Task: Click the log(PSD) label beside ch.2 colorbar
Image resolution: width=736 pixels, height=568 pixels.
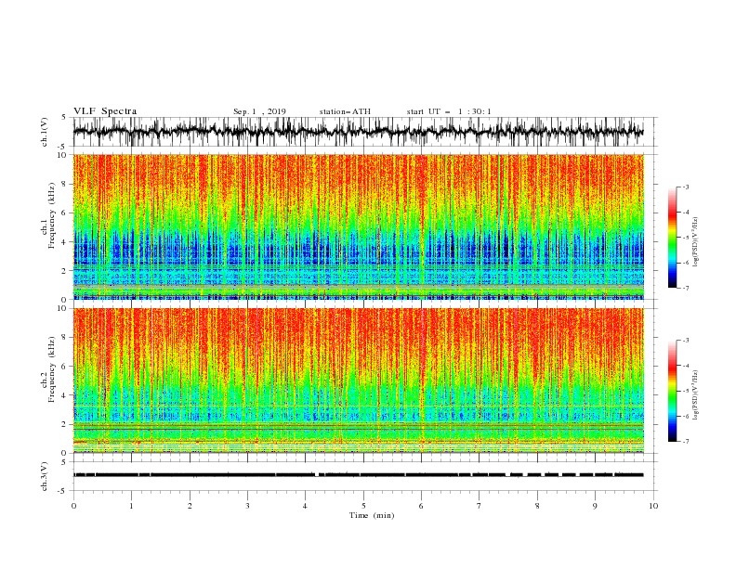Action: point(696,394)
